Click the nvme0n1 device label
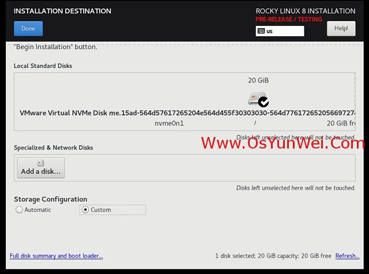The height and width of the screenshot is (274, 369). (169, 123)
